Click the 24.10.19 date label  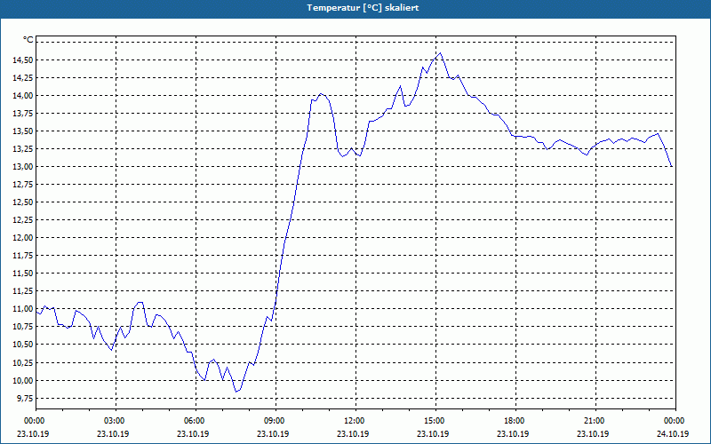click(x=673, y=433)
